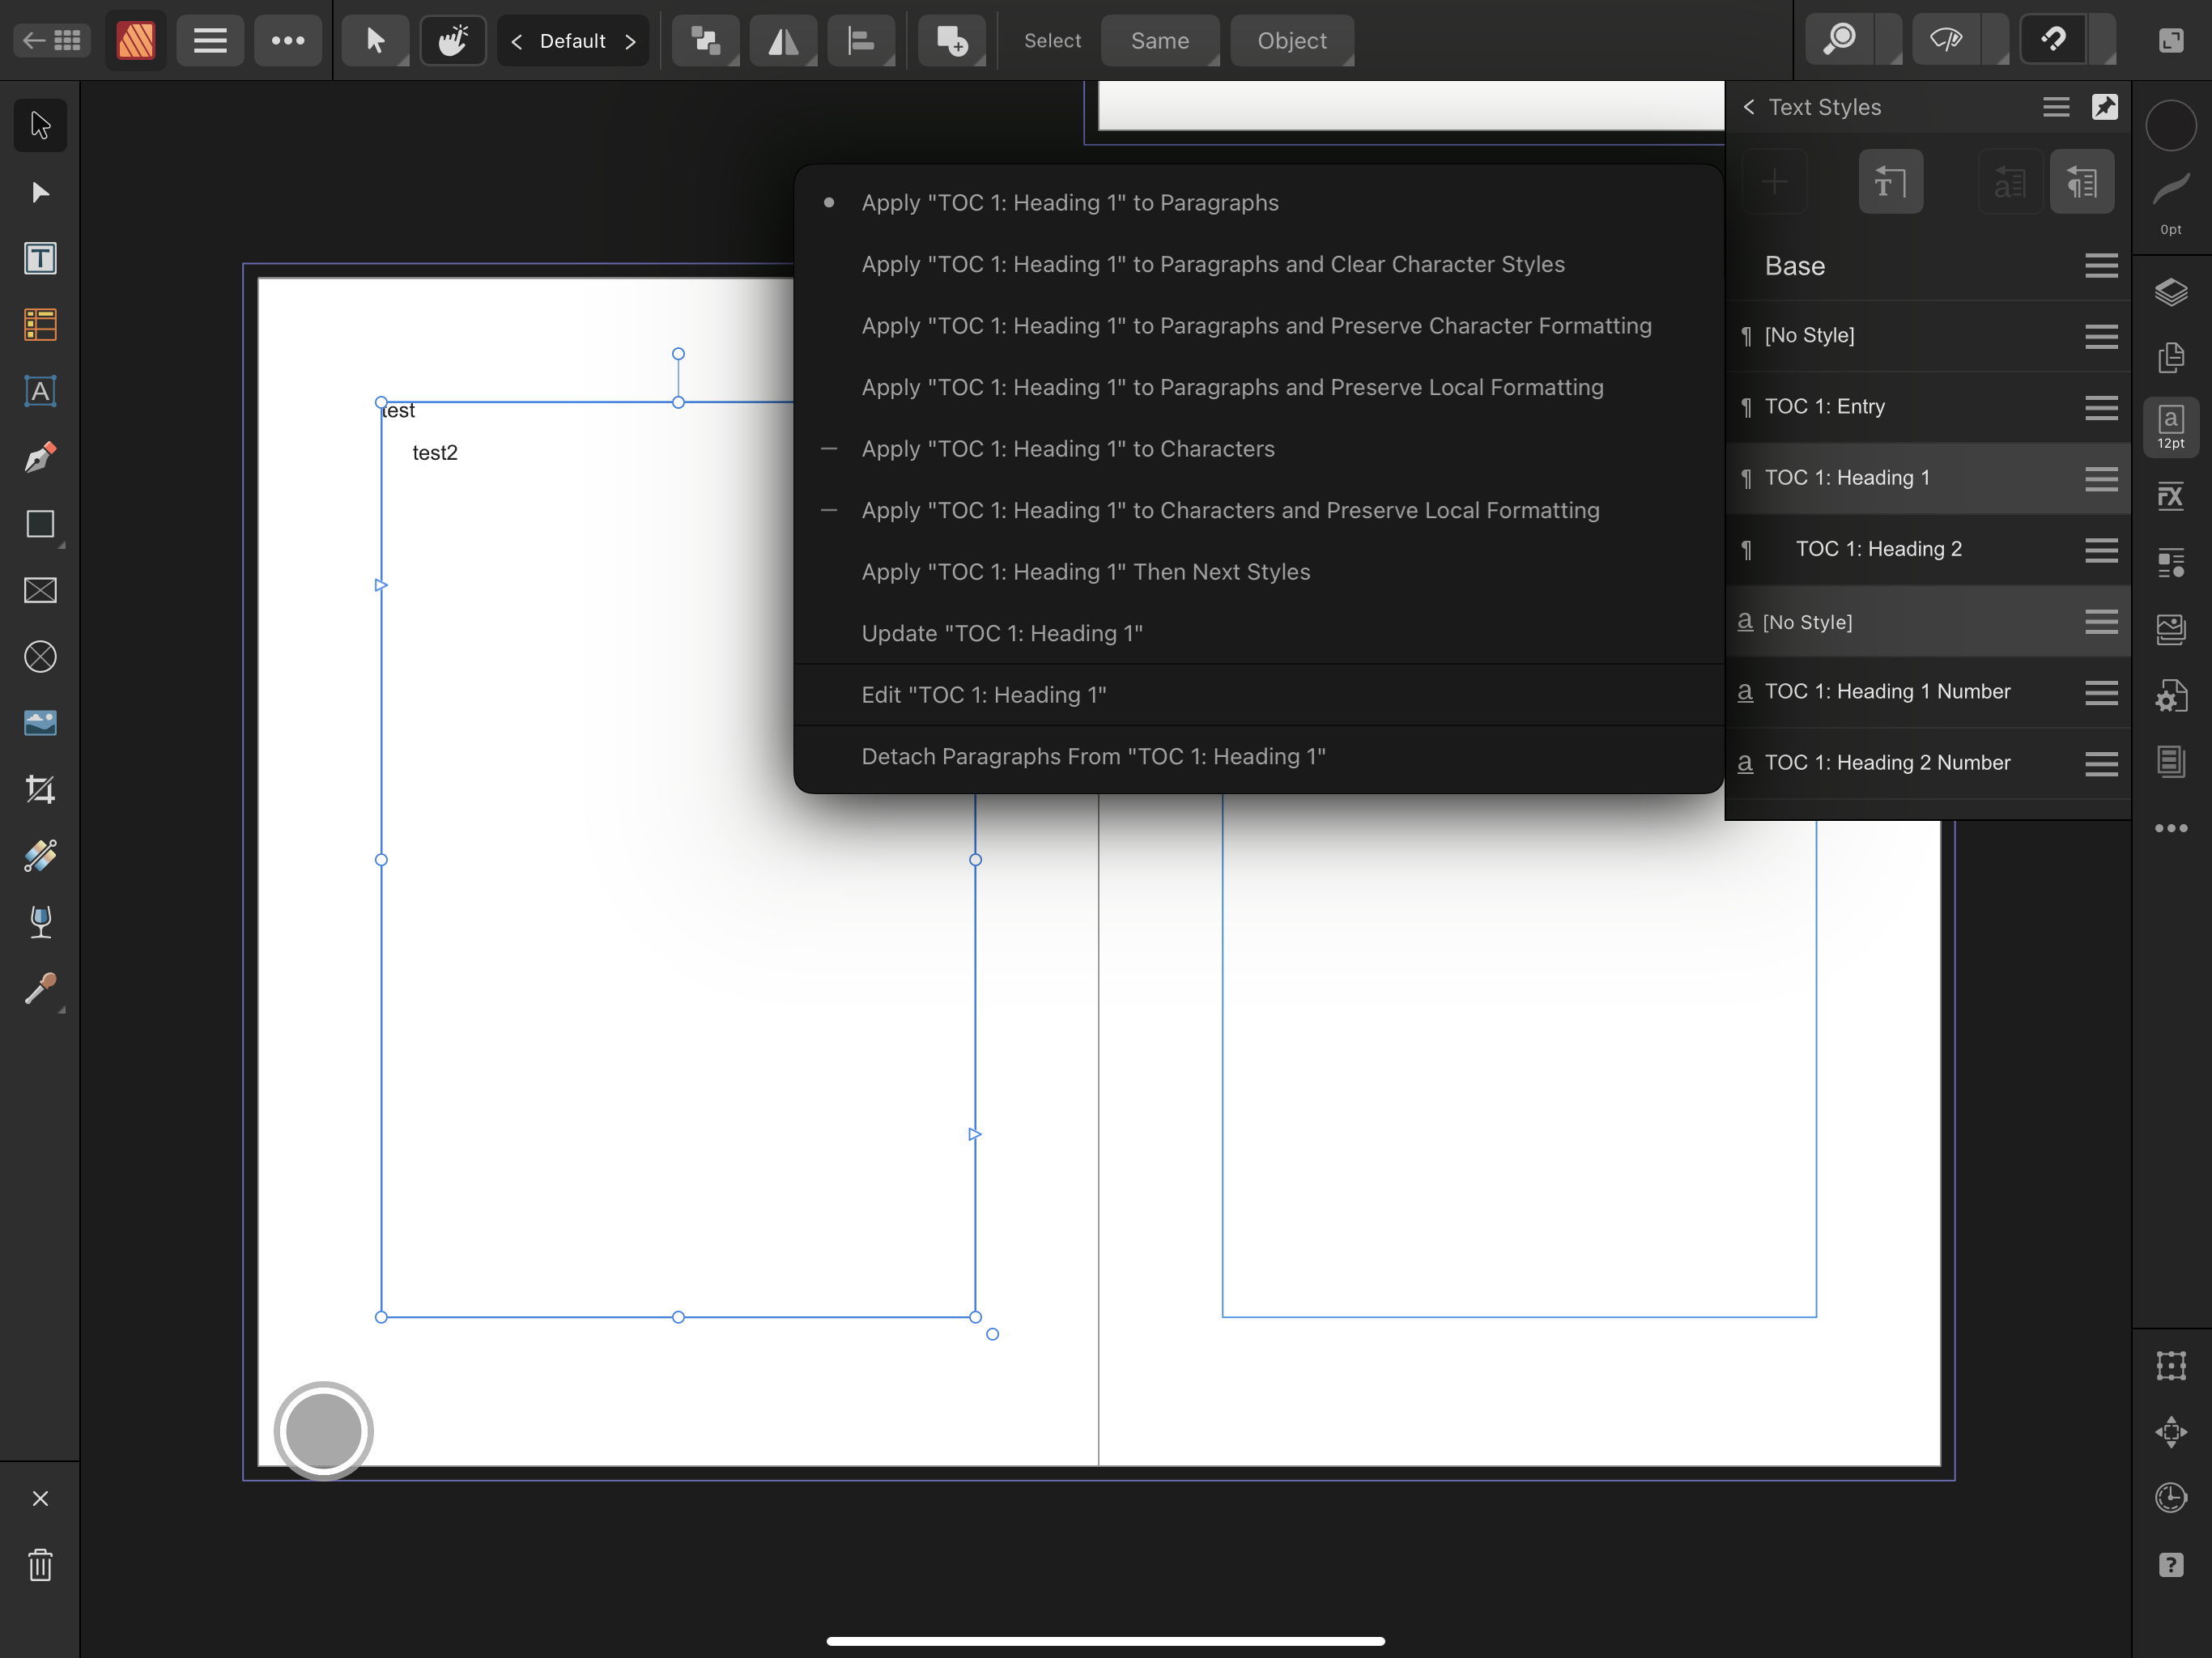Viewport: 2212px width, 1658px height.
Task: Select the Vector Crop tool
Action: [40, 790]
